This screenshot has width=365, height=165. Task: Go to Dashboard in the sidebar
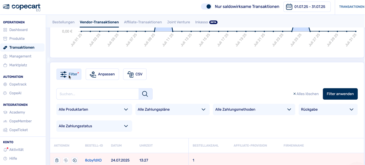pyautogui.click(x=18, y=30)
